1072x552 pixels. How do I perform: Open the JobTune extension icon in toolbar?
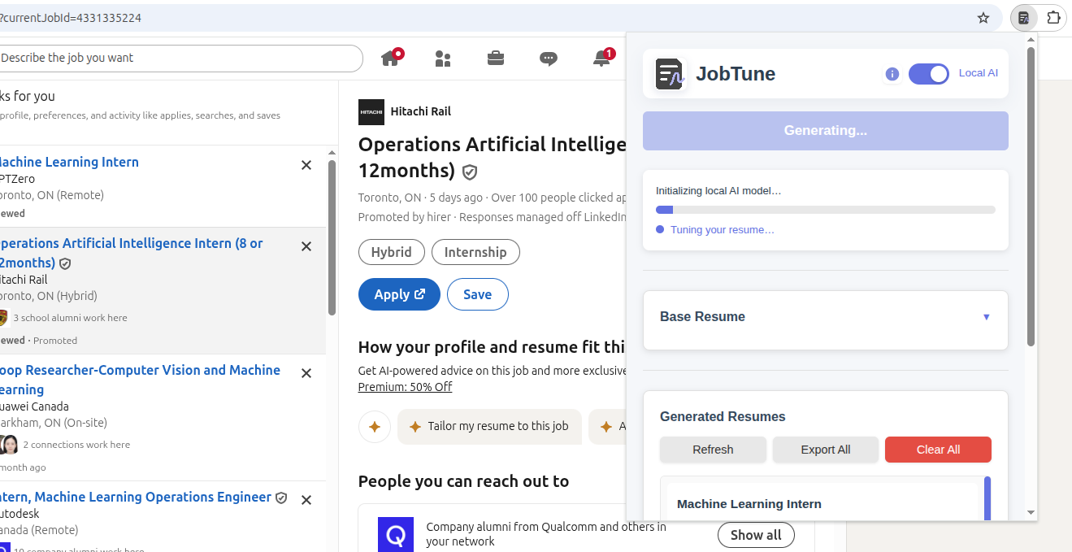click(1024, 18)
